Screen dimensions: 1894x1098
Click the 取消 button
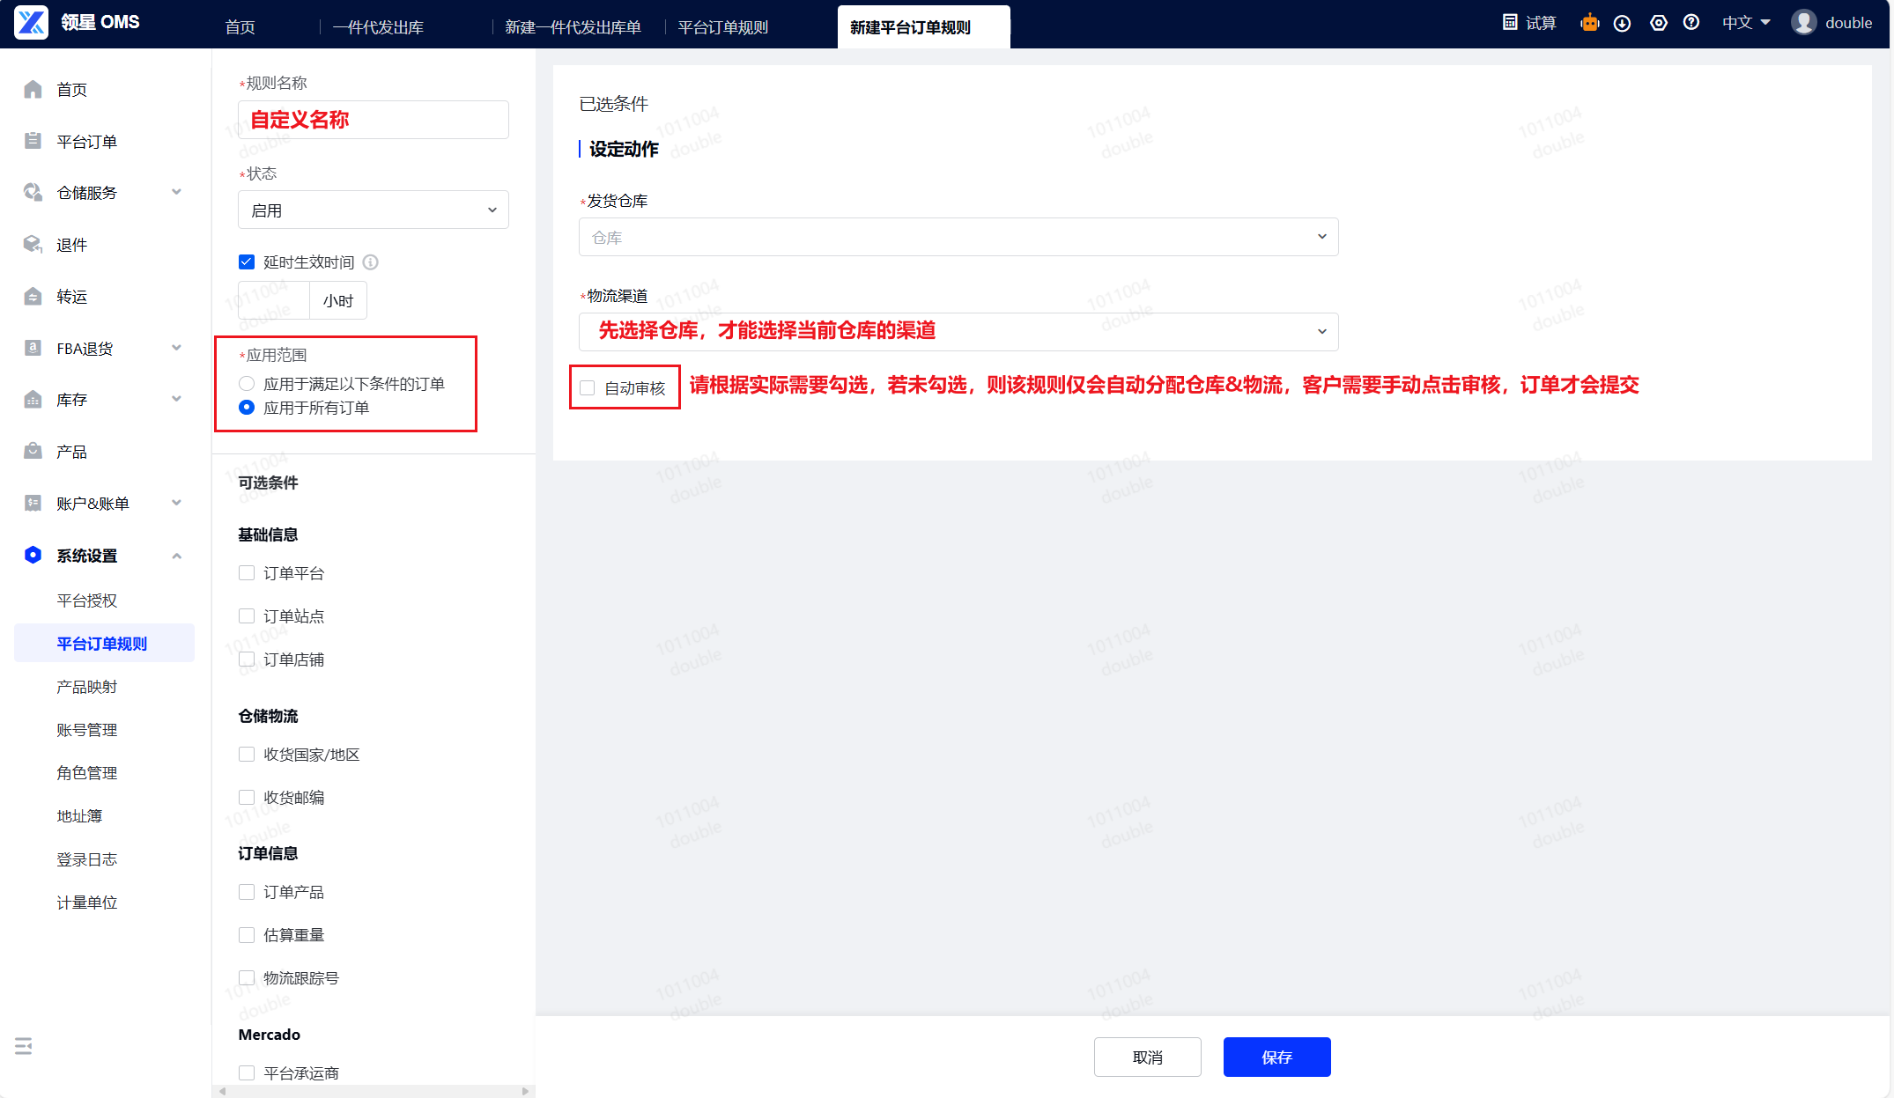click(x=1147, y=1057)
